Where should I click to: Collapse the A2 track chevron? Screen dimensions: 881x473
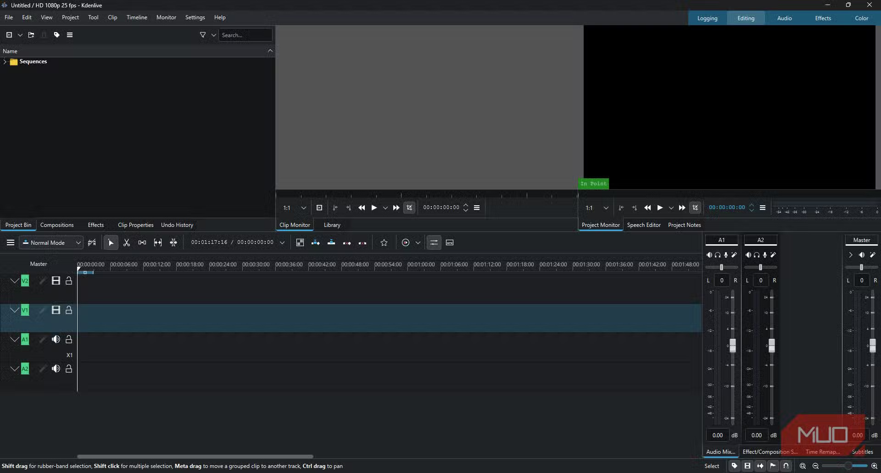15,368
